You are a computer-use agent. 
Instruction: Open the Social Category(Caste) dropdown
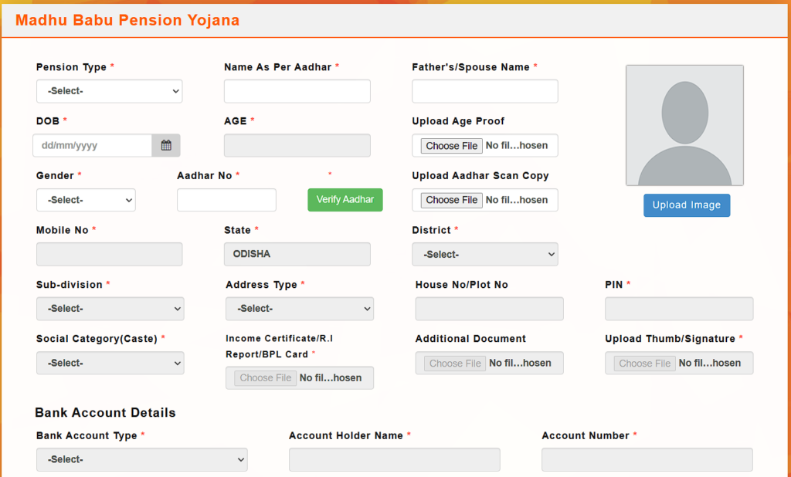(x=110, y=363)
